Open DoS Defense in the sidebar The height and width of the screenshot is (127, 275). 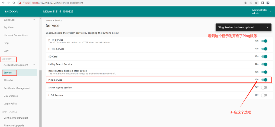[x=11, y=96]
